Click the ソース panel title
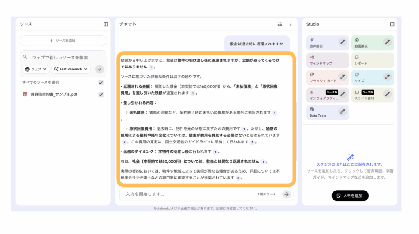 point(26,24)
